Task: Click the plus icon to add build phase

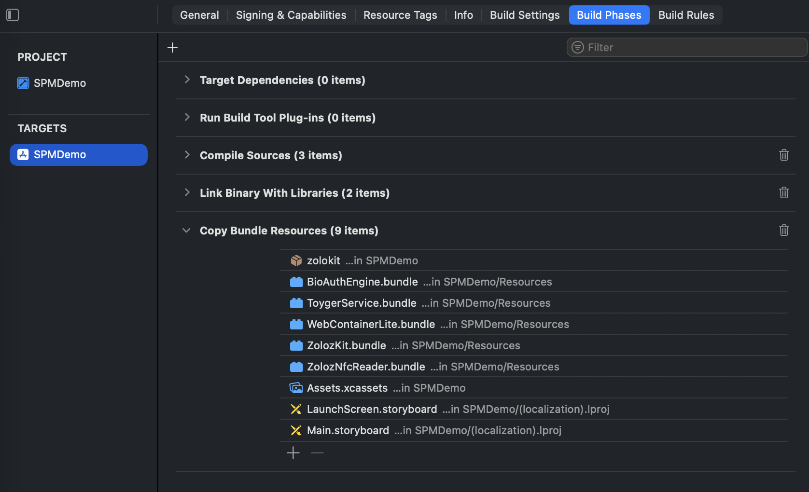Action: [172, 47]
